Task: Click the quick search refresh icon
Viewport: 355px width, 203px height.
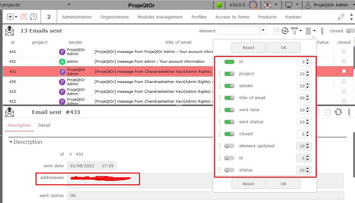Action: (x=285, y=31)
